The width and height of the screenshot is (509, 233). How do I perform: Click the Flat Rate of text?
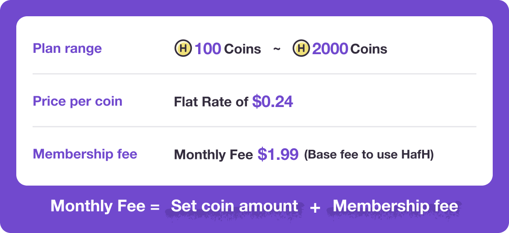pyautogui.click(x=211, y=102)
